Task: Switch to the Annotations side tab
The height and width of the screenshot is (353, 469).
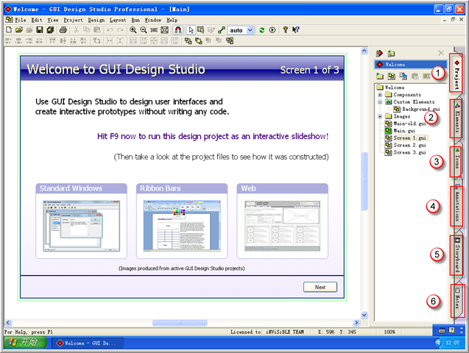Action: [x=456, y=206]
